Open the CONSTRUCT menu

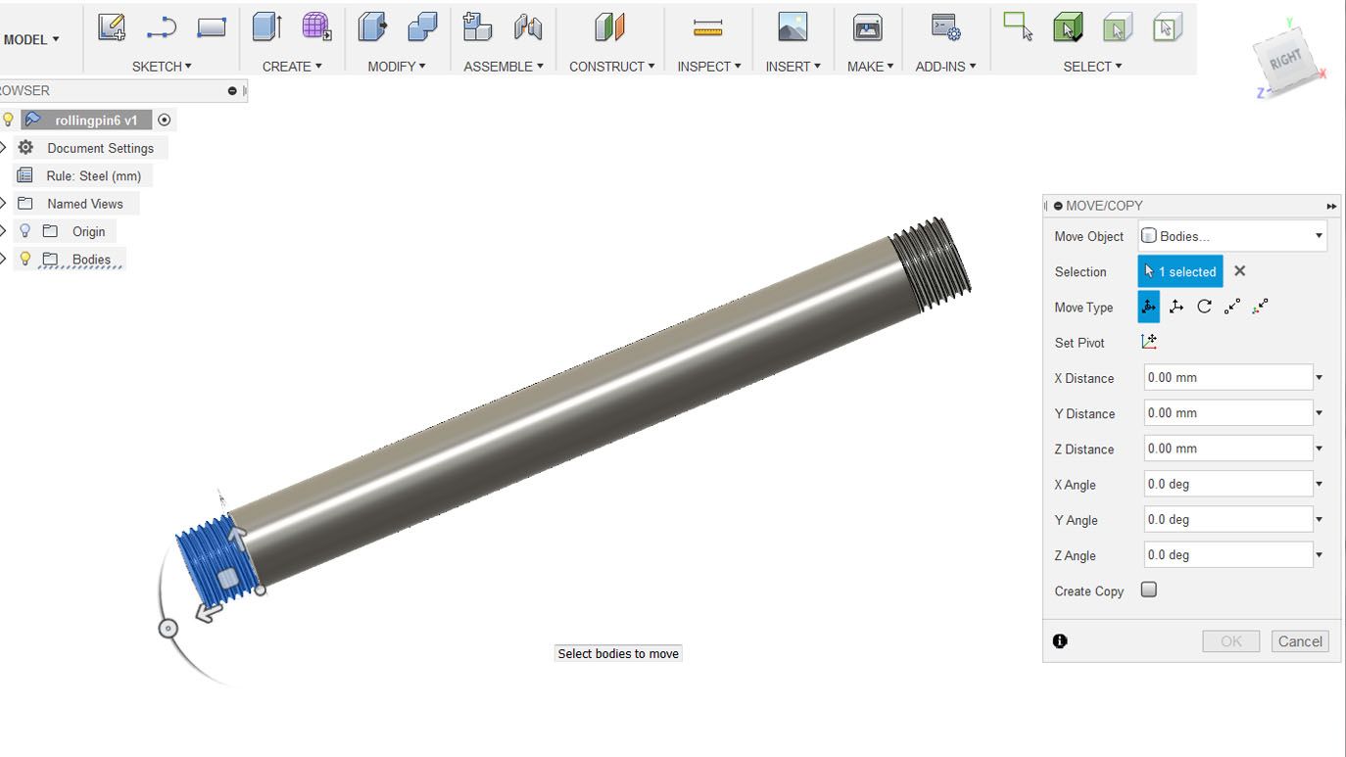coord(612,67)
